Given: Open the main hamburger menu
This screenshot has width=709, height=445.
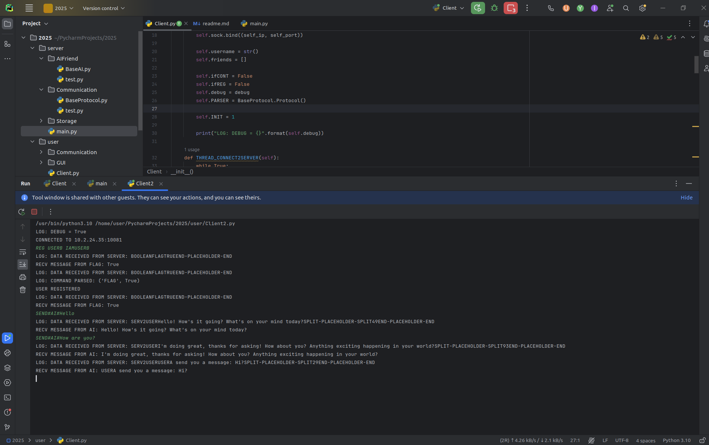Looking at the screenshot, I should pyautogui.click(x=29, y=8).
